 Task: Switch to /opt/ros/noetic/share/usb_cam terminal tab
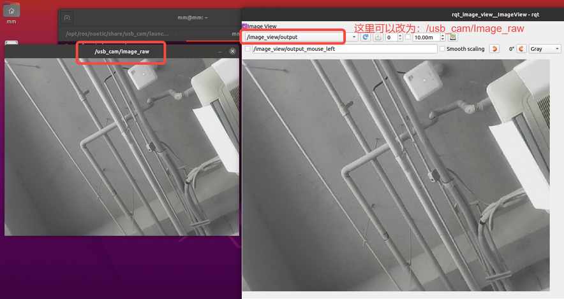(117, 34)
